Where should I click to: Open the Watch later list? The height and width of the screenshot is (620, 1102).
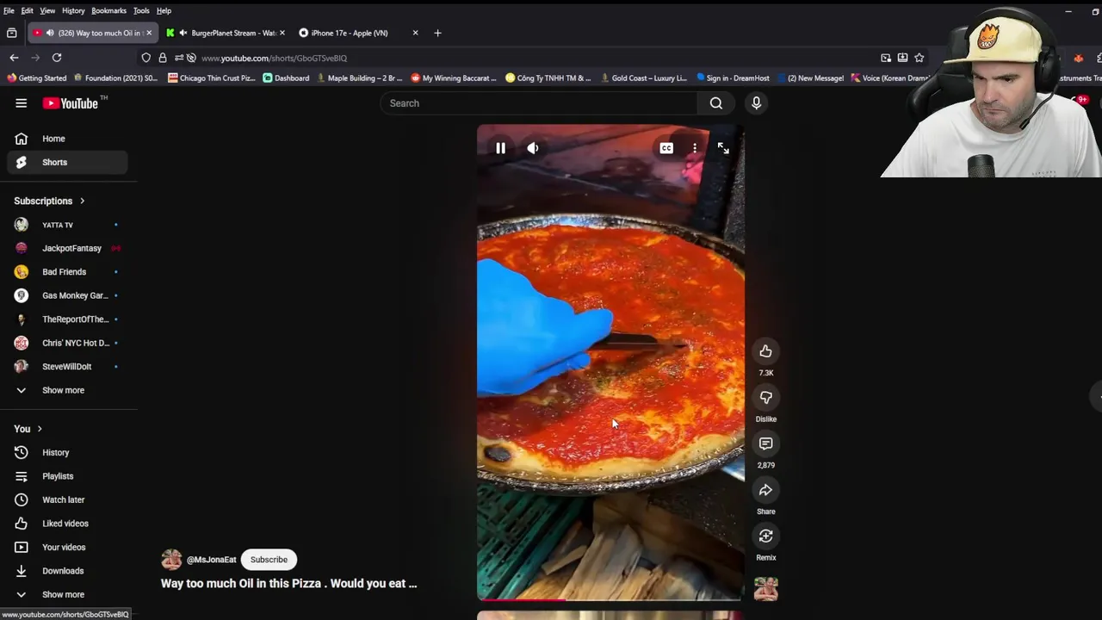[x=67, y=499]
